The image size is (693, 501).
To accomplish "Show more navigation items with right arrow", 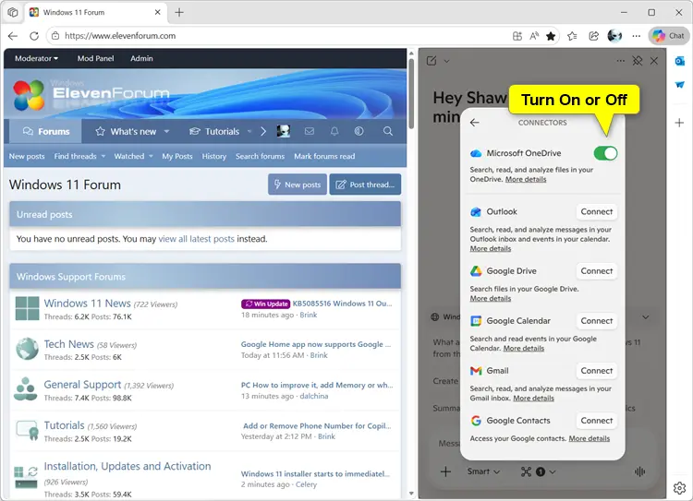I will (x=263, y=132).
